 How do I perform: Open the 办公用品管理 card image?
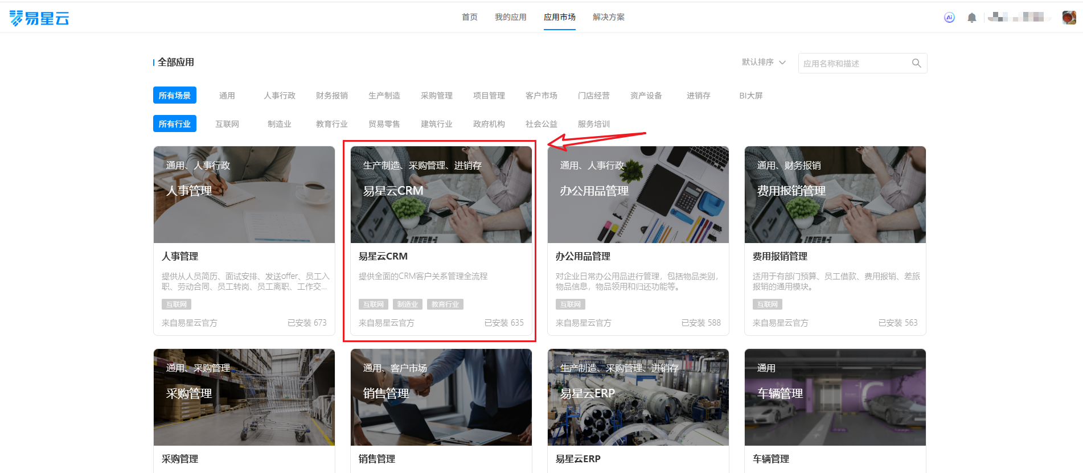tap(638, 195)
